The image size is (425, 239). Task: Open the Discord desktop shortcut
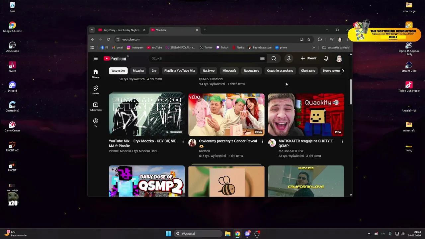(x=12, y=87)
